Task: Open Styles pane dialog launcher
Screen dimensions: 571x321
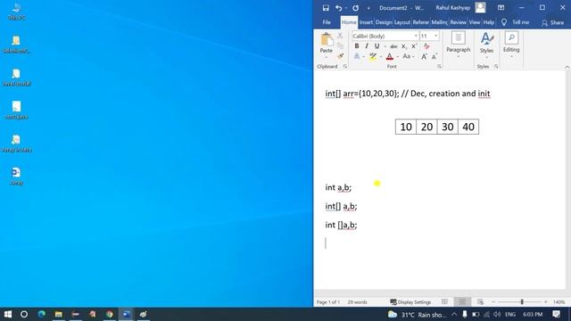Action: [x=496, y=67]
